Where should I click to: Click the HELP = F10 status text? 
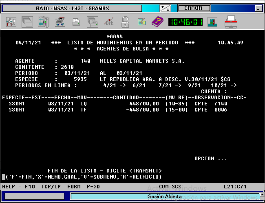(x=18, y=187)
